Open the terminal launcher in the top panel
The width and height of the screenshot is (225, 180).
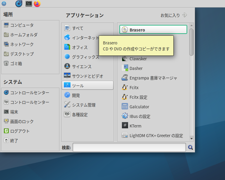[x=29, y=4]
